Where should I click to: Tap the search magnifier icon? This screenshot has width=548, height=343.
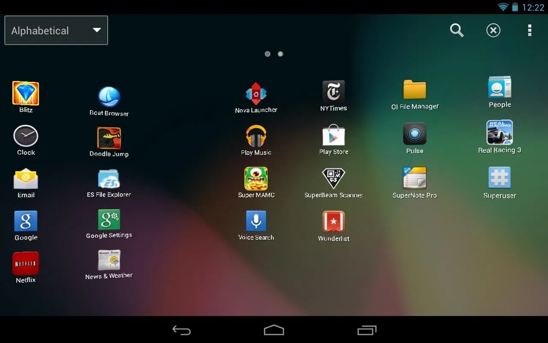[x=457, y=30]
